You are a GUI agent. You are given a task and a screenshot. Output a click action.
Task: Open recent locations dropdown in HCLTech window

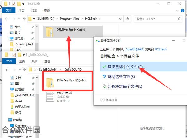(19, 19)
